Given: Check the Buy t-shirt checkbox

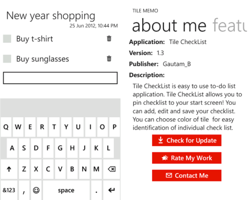Looking at the screenshot, I should [7, 39].
